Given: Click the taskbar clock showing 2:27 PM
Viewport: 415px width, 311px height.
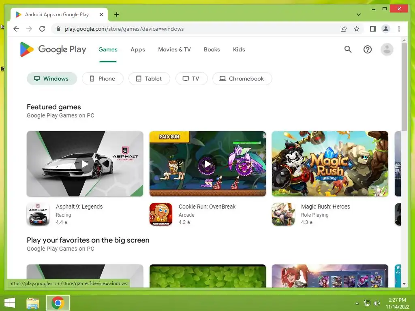Looking at the screenshot, I should tap(397, 303).
